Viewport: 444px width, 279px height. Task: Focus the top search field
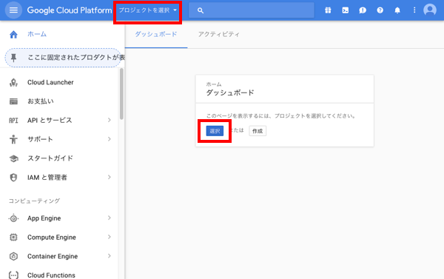click(x=252, y=10)
